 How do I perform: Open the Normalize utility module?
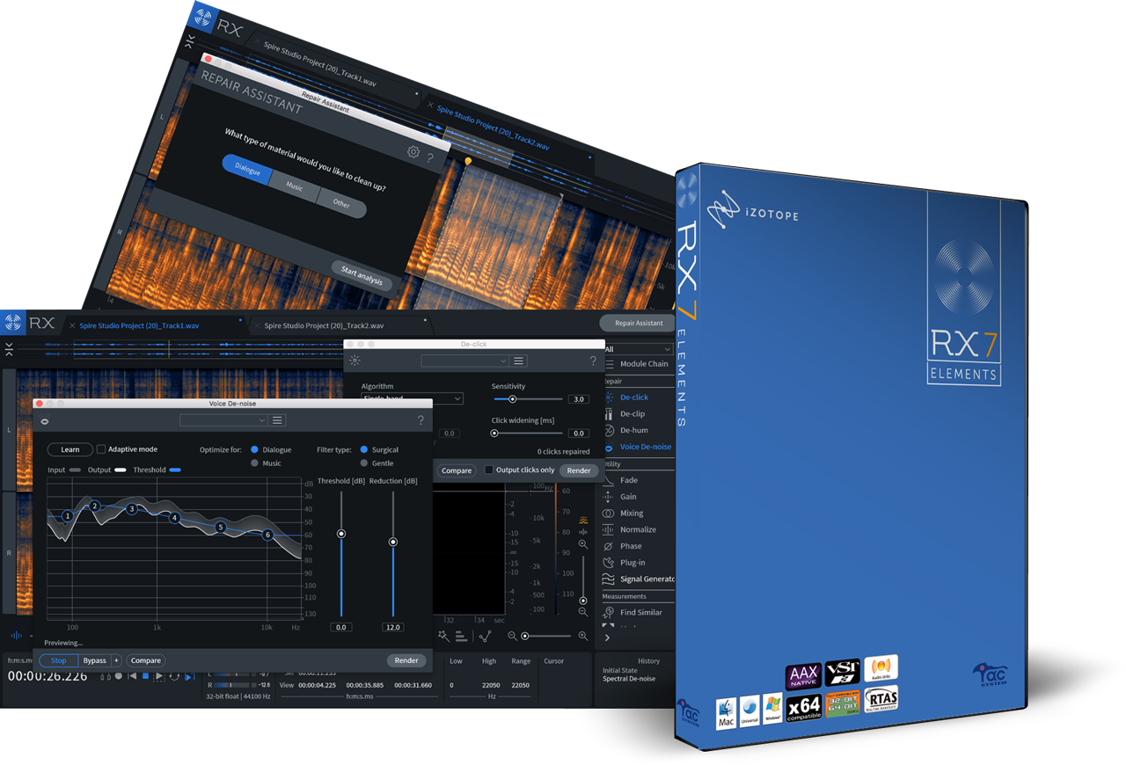click(638, 529)
